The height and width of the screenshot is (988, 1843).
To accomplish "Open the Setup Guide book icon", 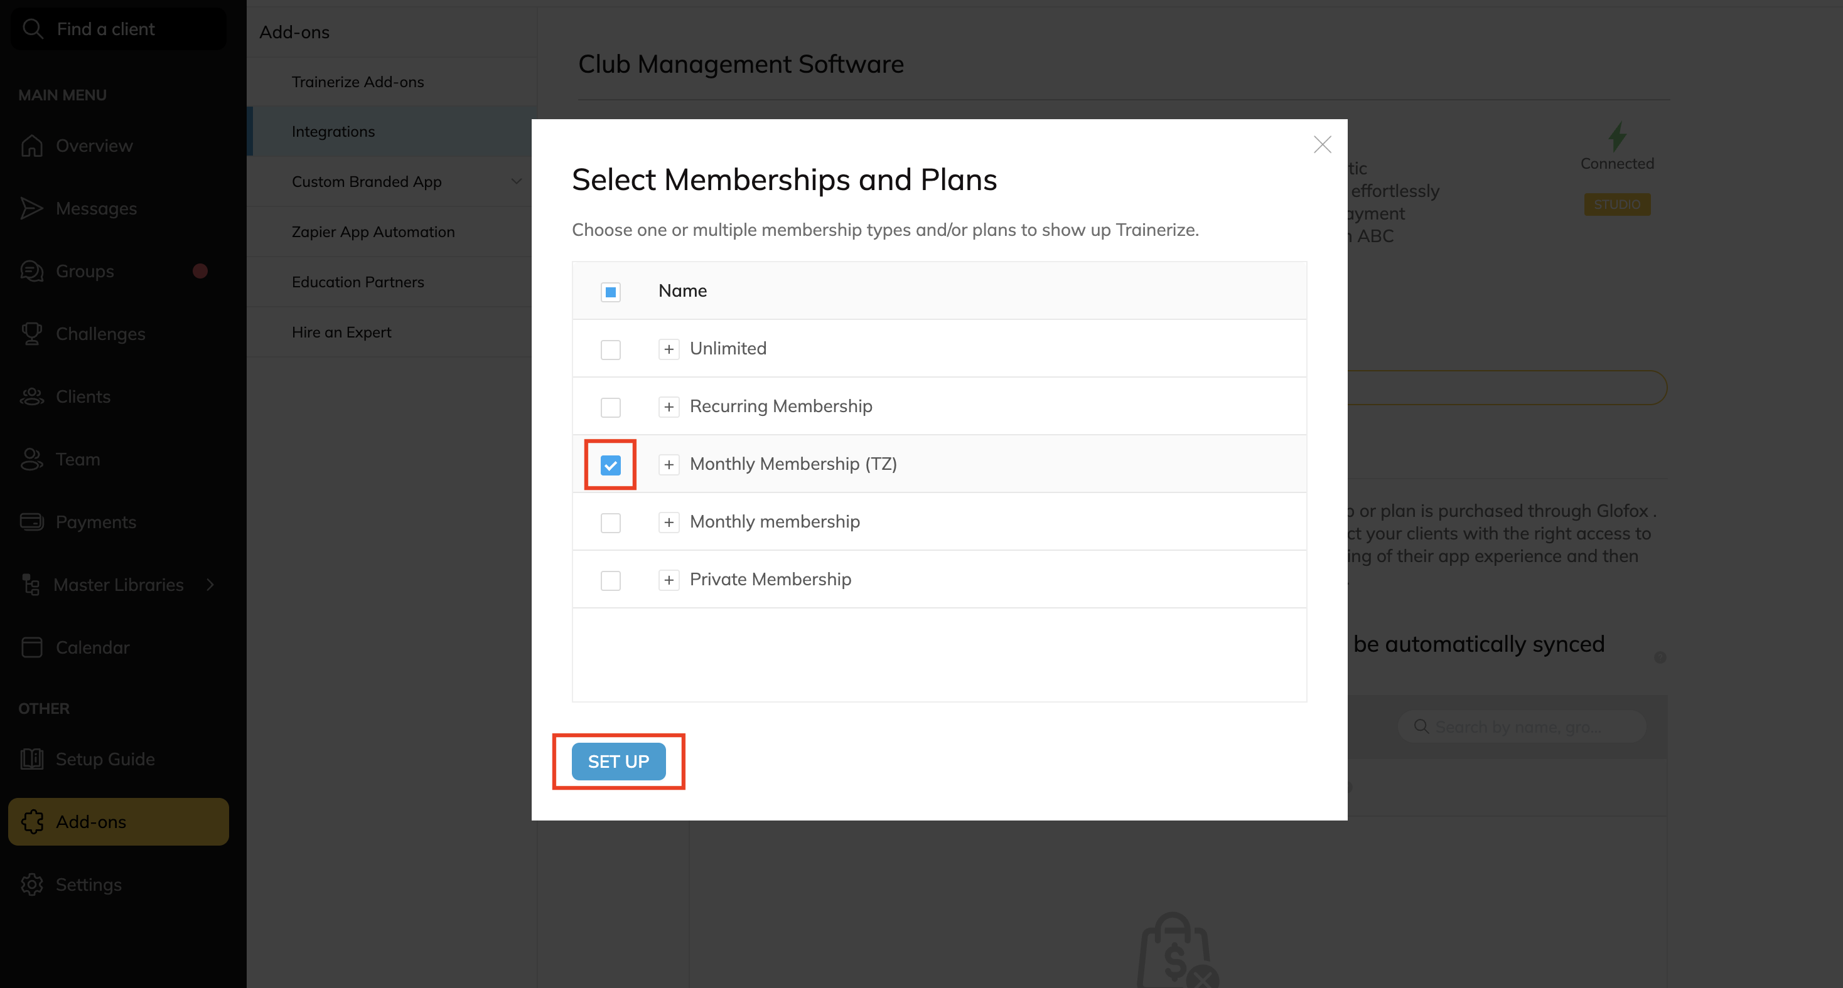I will point(31,759).
